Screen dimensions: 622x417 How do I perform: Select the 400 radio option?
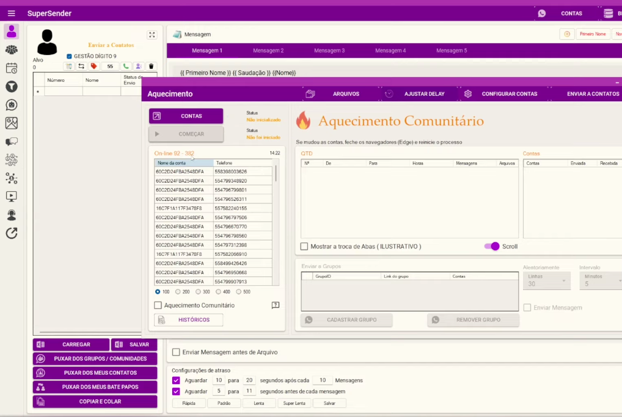218,292
